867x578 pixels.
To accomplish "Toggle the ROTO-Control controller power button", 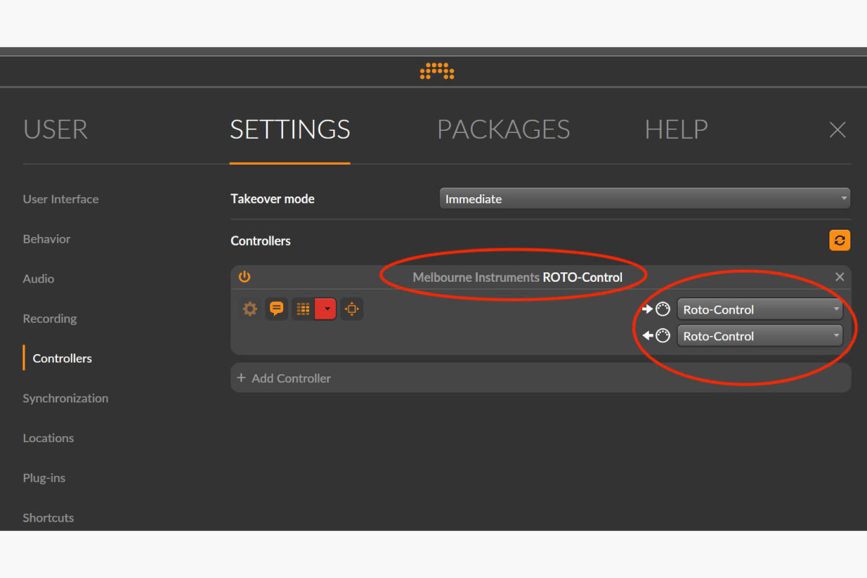I will click(x=244, y=277).
